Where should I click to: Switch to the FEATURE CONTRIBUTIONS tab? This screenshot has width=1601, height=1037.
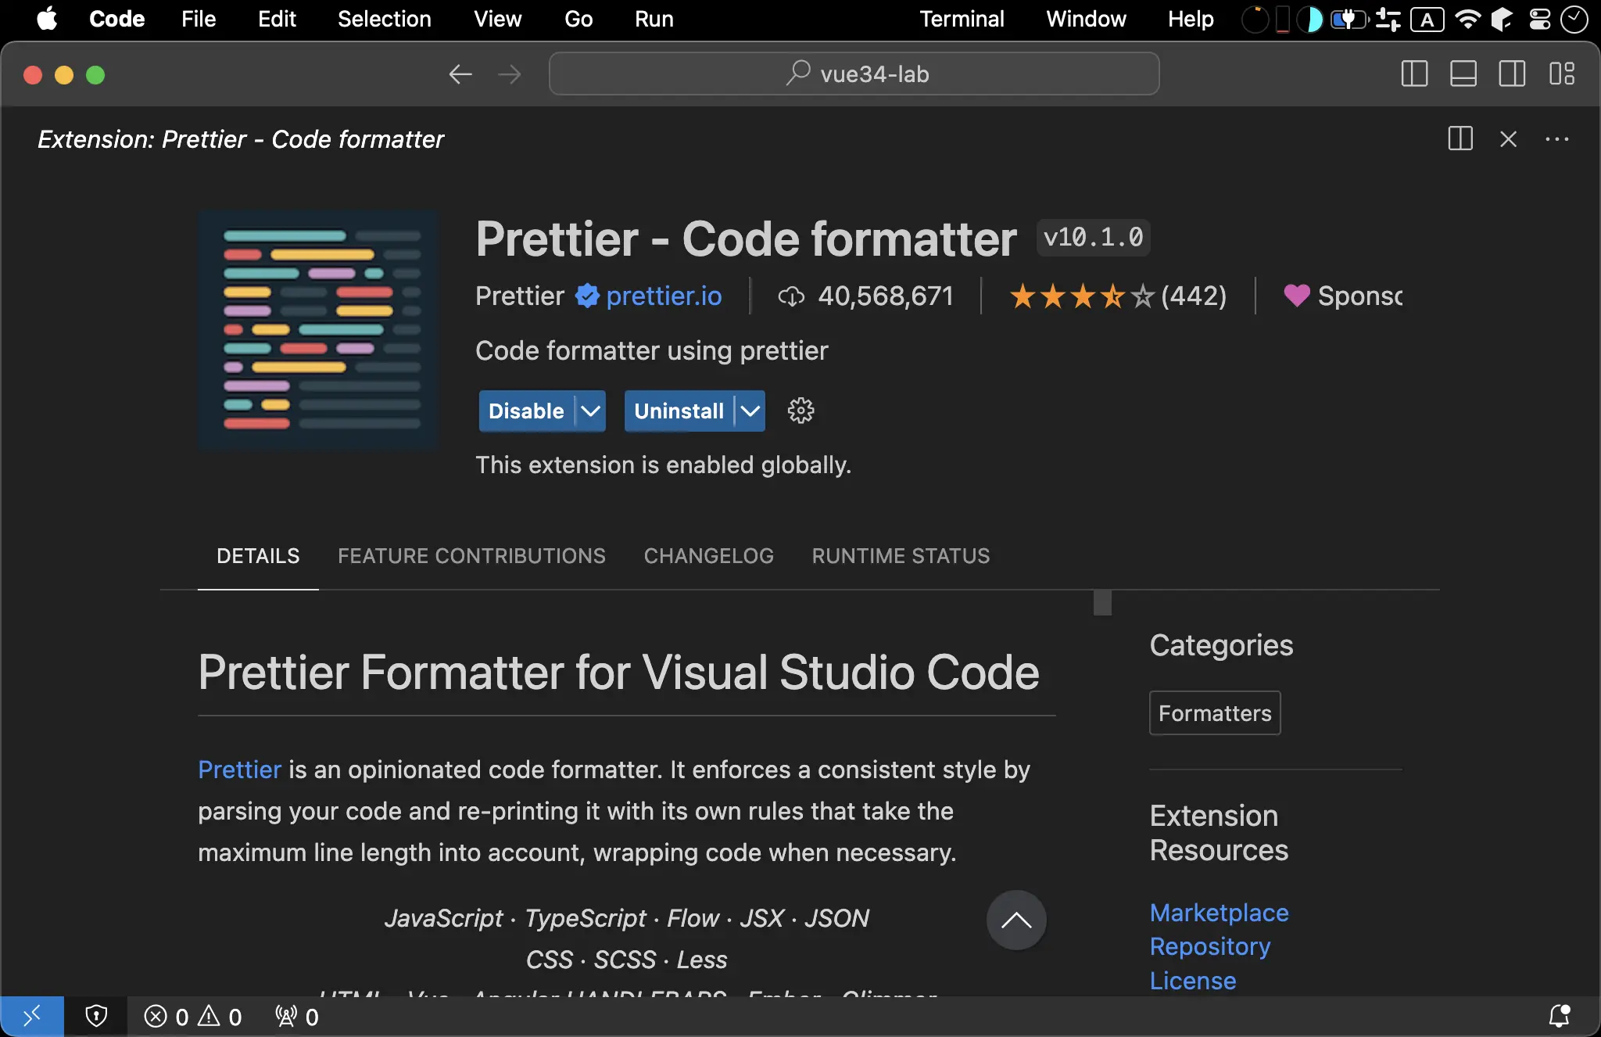[471, 556]
